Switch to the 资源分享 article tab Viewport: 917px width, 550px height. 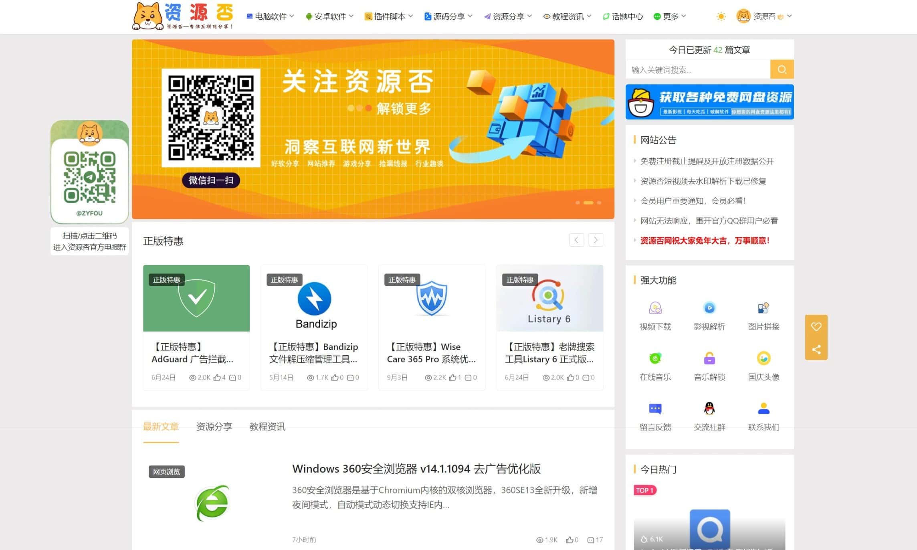[214, 427]
